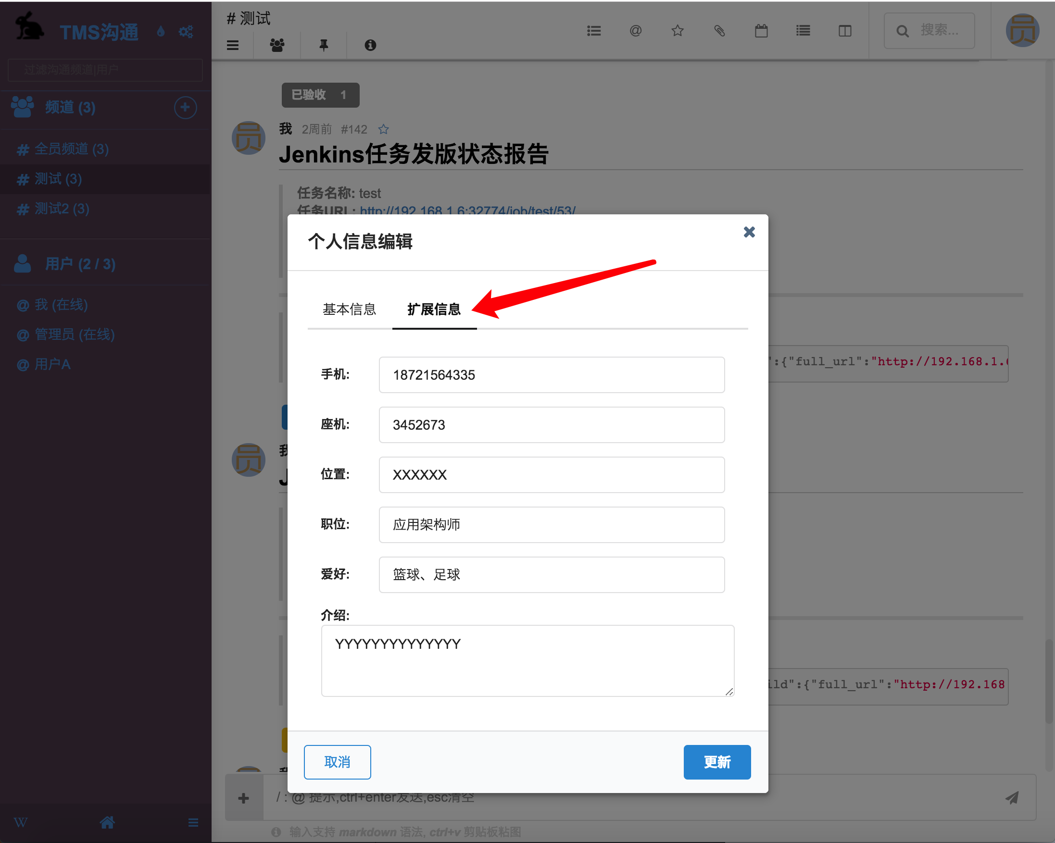Toggle the split column layout icon
The width and height of the screenshot is (1055, 843).
[845, 31]
